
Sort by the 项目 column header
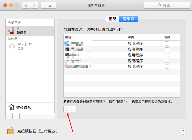tap(95, 37)
